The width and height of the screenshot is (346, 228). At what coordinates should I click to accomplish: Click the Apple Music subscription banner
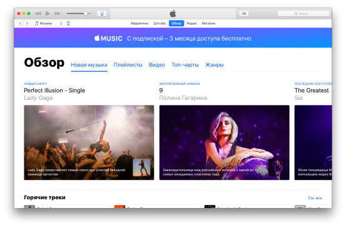coord(173,37)
